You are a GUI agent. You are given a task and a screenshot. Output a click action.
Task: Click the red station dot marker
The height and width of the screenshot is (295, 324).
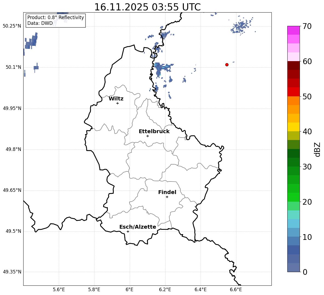click(227, 65)
